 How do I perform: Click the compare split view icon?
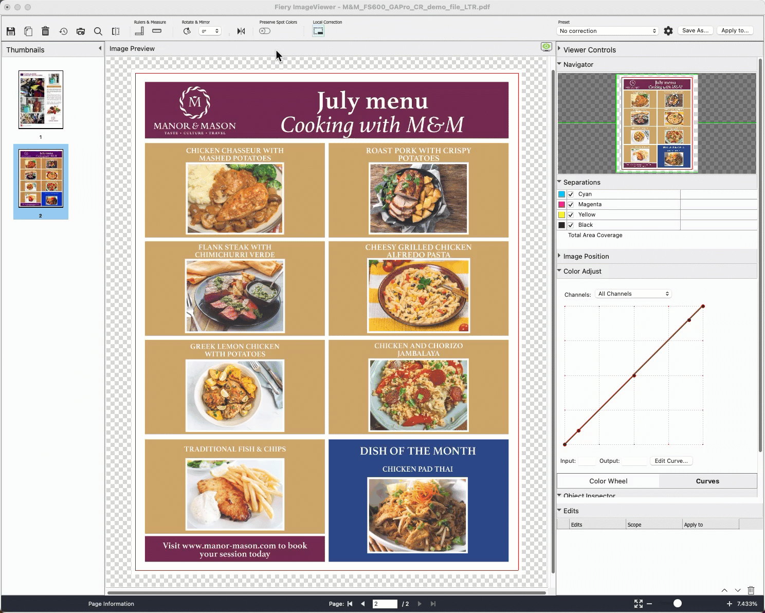point(116,31)
